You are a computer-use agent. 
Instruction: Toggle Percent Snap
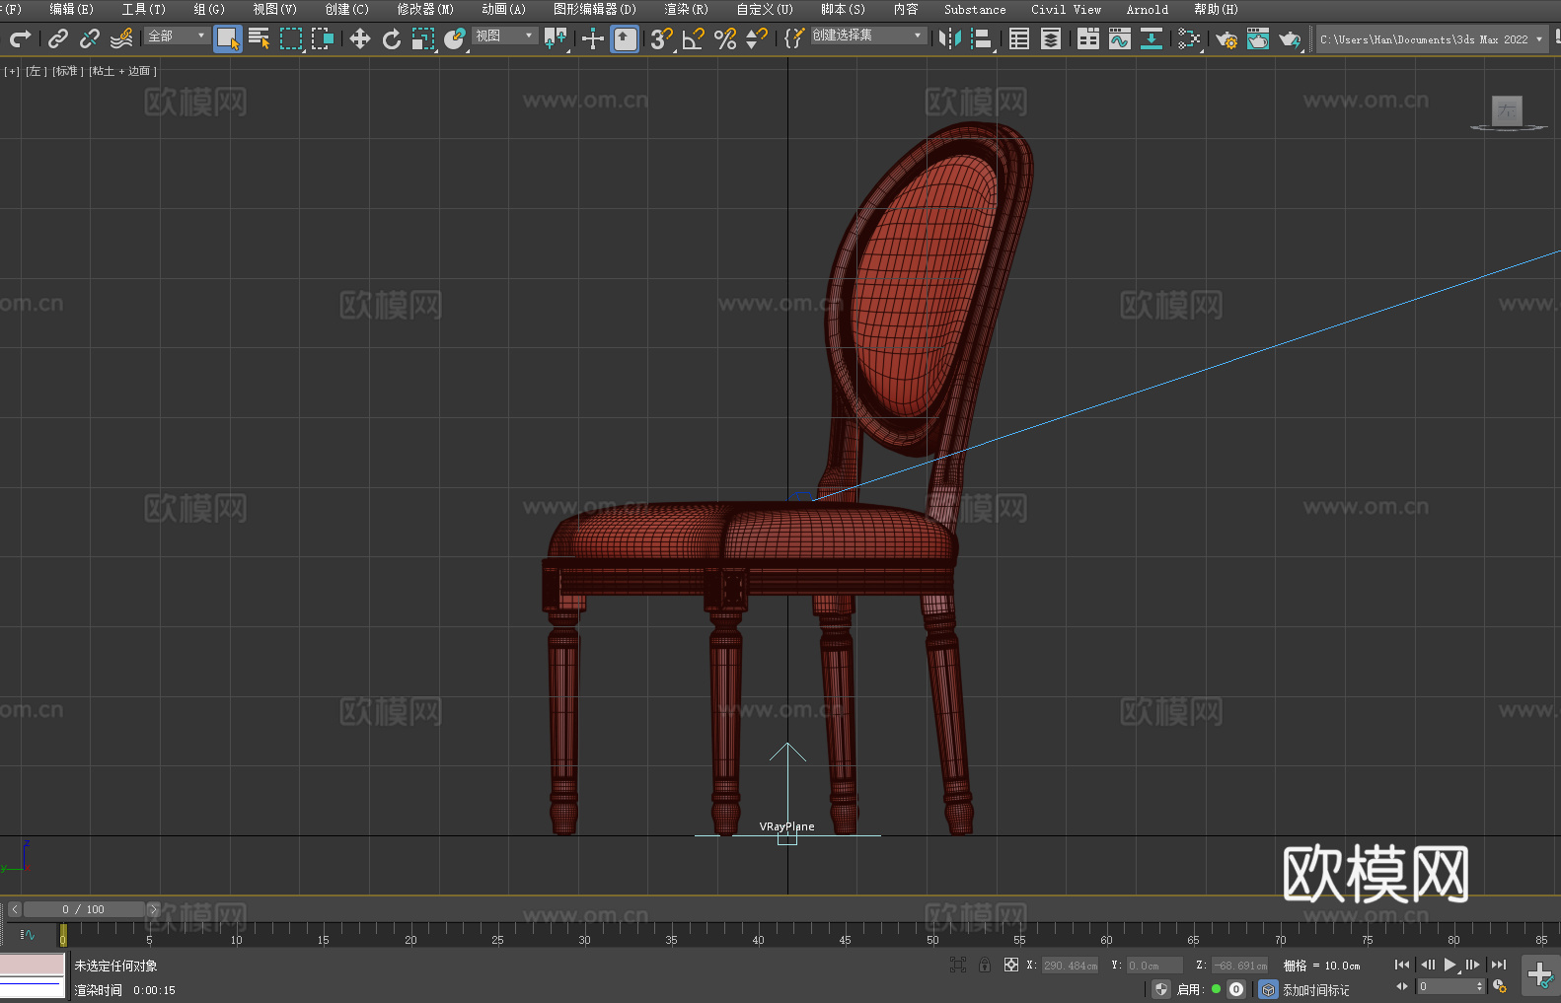click(725, 38)
